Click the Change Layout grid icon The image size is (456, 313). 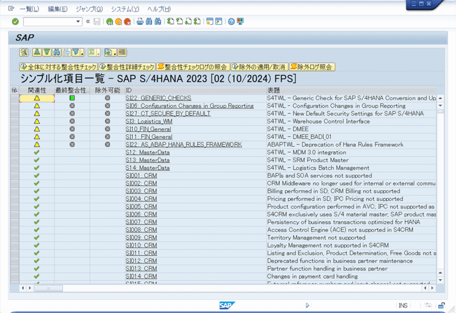coord(122,52)
